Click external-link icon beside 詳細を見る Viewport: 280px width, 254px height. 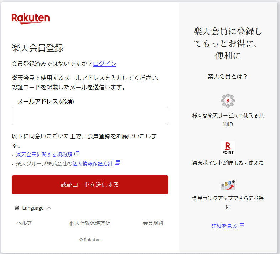coord(242,225)
